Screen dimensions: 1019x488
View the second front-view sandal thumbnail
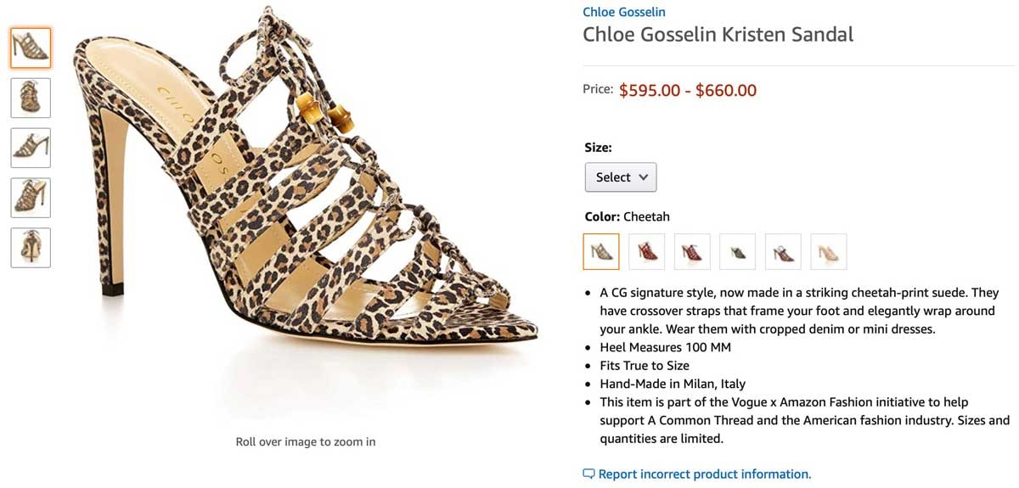click(31, 98)
